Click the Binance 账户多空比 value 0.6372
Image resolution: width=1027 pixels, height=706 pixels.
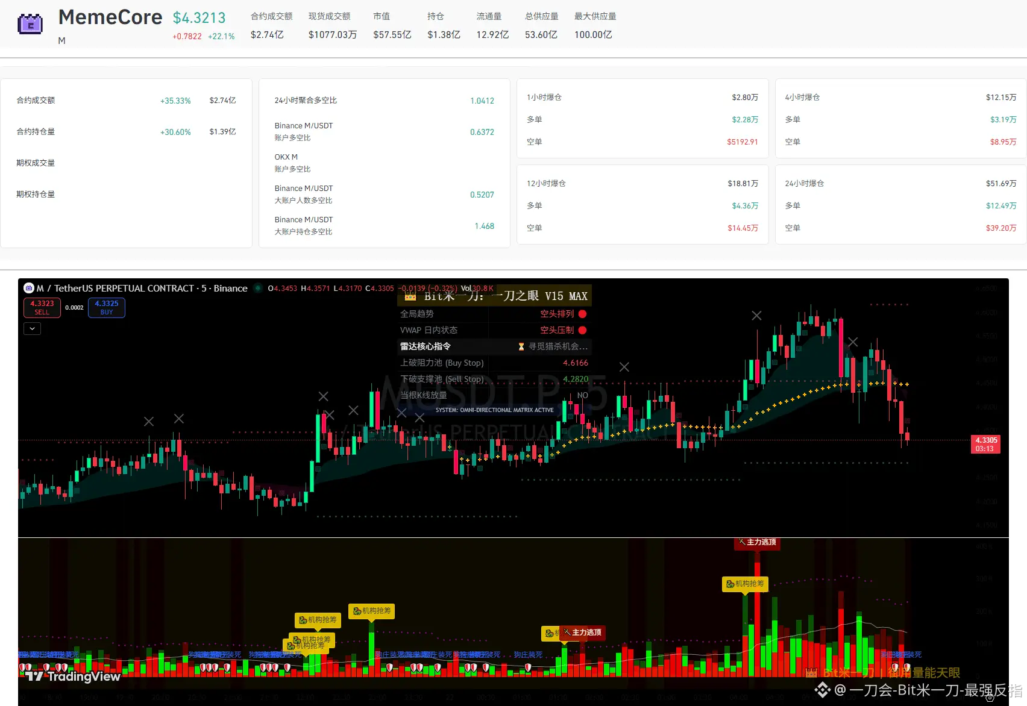pos(482,132)
